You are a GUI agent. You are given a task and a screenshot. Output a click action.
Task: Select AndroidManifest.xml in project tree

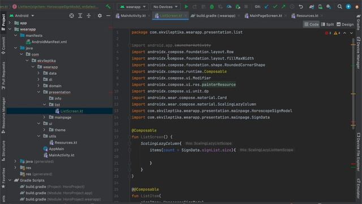(x=46, y=41)
